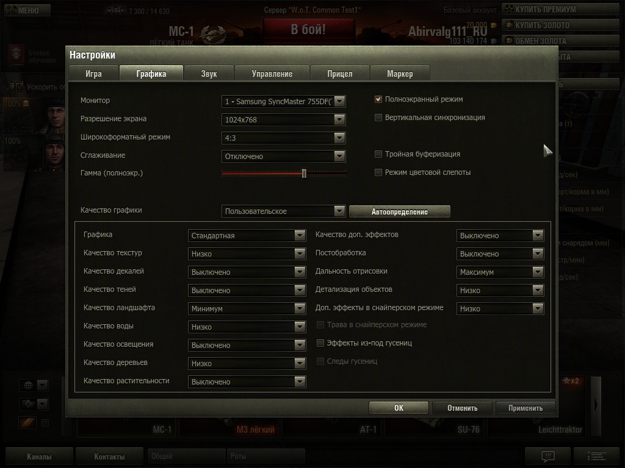Expand Качество теней dropdown

pyautogui.click(x=247, y=291)
